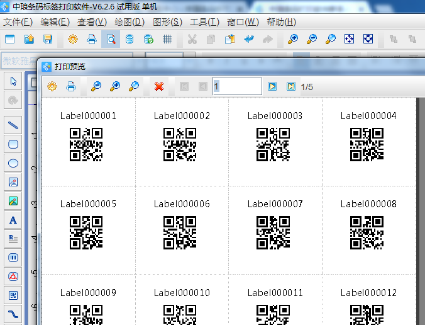Click the save icon in main toolbar
The image size is (425, 325).
(x=48, y=39)
